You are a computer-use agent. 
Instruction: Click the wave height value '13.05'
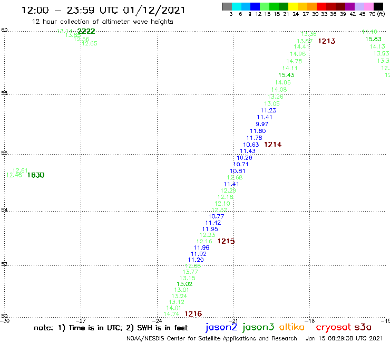coord(272,103)
